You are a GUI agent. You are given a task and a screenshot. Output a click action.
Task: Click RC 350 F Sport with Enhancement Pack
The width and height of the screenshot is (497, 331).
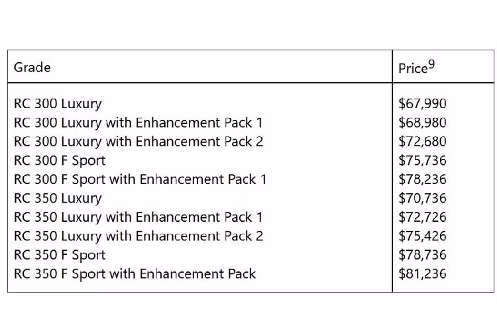click(135, 273)
